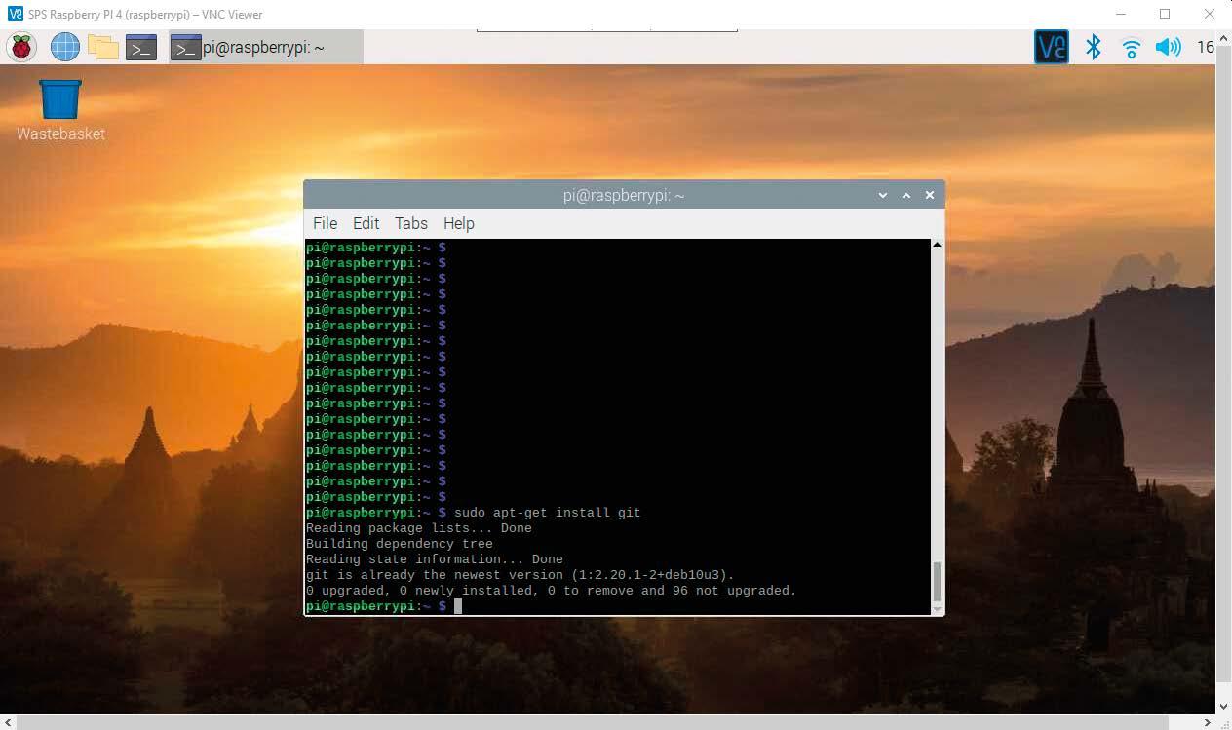This screenshot has width=1232, height=730.
Task: Click the VNC Viewer app icon in title bar
Action: (x=15, y=14)
